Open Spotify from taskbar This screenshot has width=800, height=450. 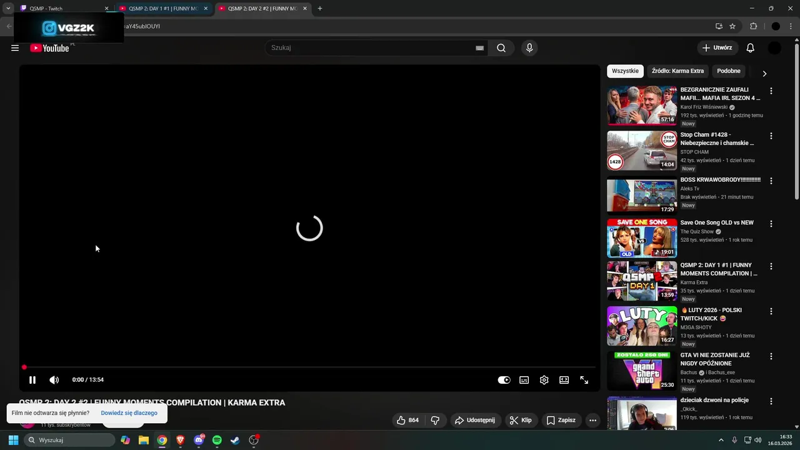217,440
